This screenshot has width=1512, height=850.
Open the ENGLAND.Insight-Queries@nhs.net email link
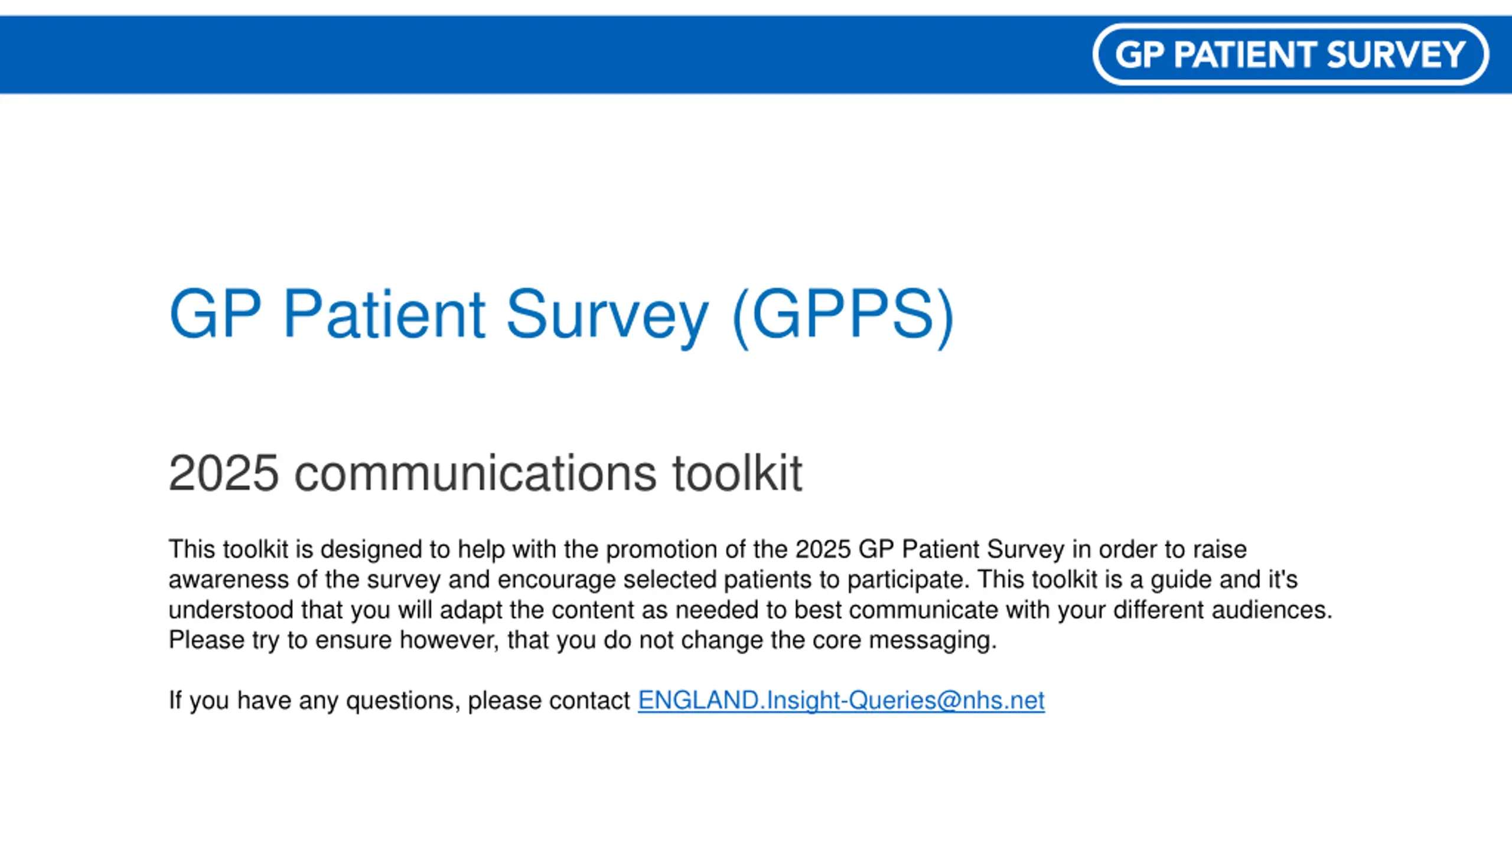[841, 701]
